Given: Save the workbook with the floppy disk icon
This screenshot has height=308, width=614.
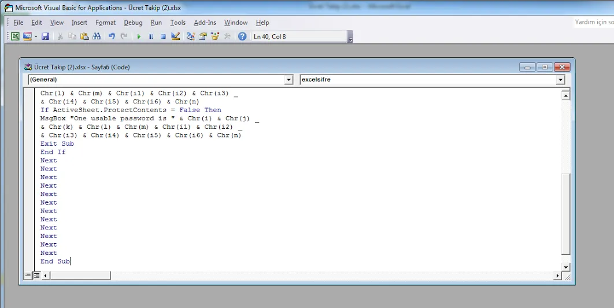Looking at the screenshot, I should [45, 36].
